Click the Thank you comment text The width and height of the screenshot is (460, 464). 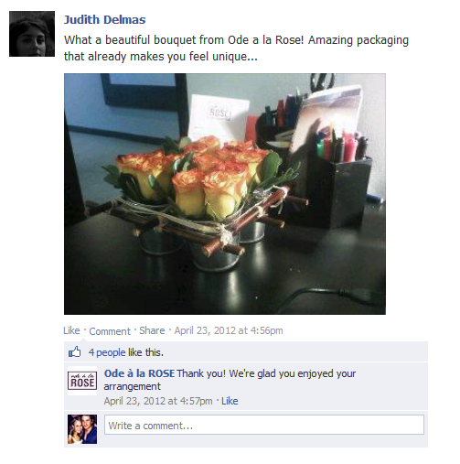pos(230,380)
